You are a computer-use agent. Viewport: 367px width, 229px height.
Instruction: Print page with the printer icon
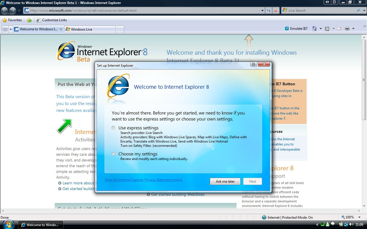[x=347, y=29]
